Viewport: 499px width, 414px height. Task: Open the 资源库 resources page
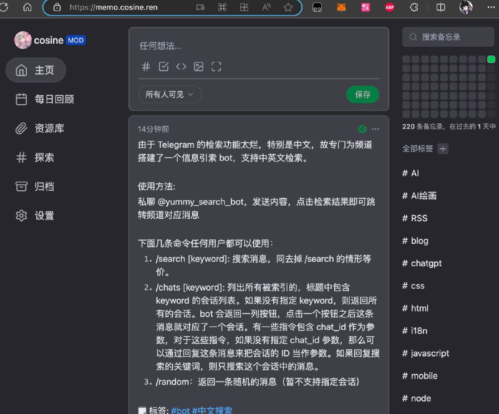(x=39, y=129)
